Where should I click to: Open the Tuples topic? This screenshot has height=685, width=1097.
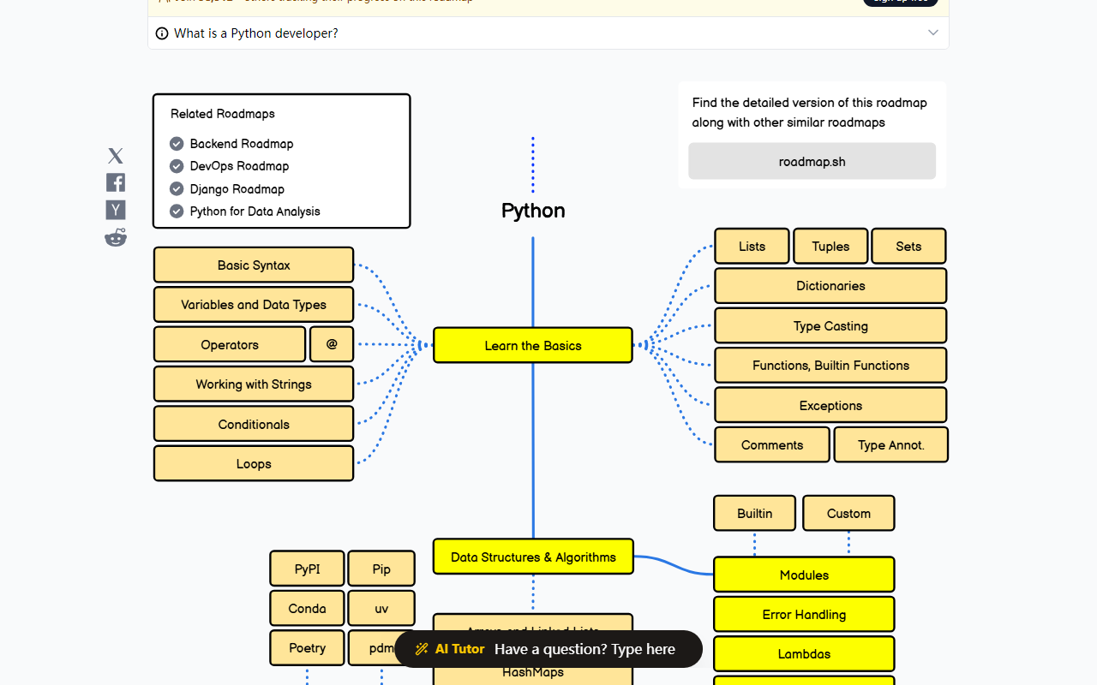830,246
